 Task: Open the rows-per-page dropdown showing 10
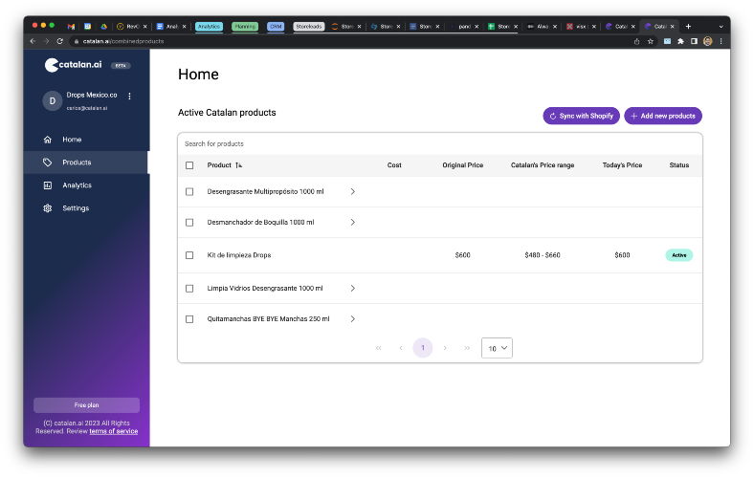(x=497, y=348)
